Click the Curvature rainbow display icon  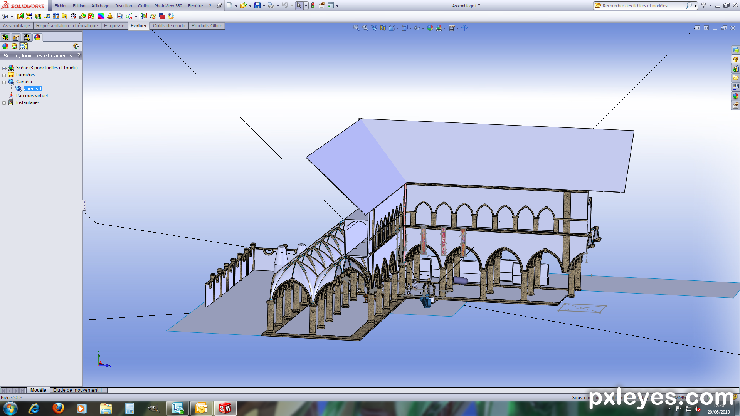point(101,16)
